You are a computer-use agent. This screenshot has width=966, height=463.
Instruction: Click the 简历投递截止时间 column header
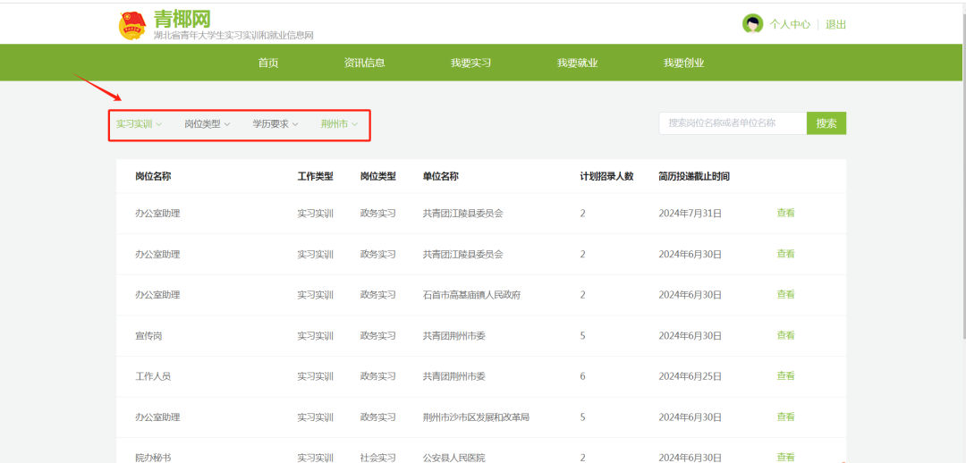(x=694, y=177)
